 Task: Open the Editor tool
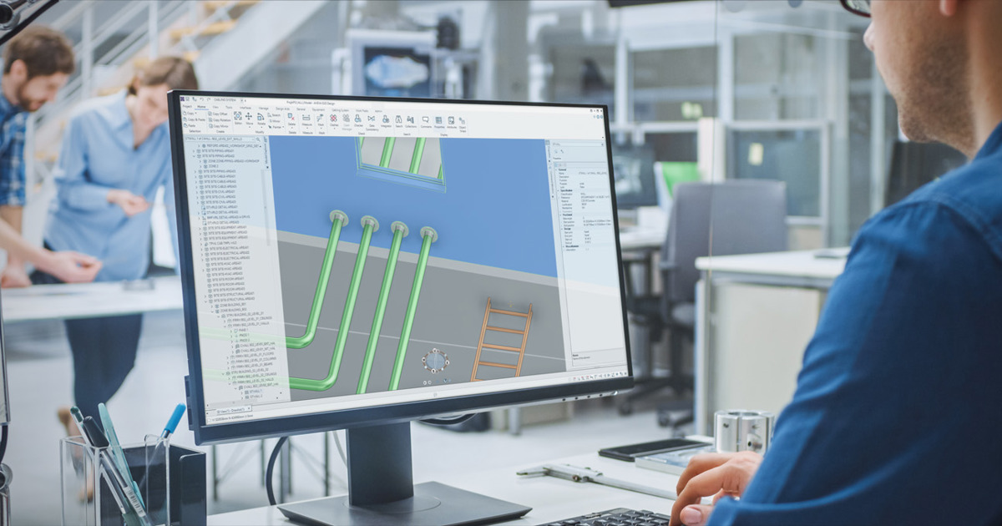point(237,118)
